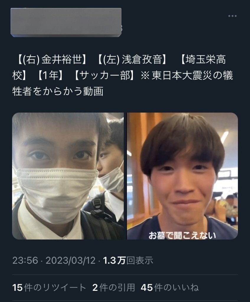Click the bold 45 likes number
This screenshot has width=250, height=302.
[147, 288]
